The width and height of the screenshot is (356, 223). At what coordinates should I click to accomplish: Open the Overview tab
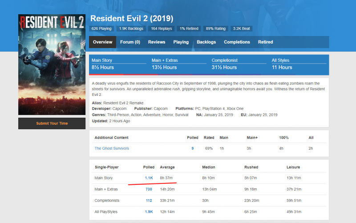point(102,42)
